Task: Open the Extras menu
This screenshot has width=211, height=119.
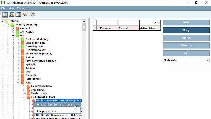Action: (21, 8)
